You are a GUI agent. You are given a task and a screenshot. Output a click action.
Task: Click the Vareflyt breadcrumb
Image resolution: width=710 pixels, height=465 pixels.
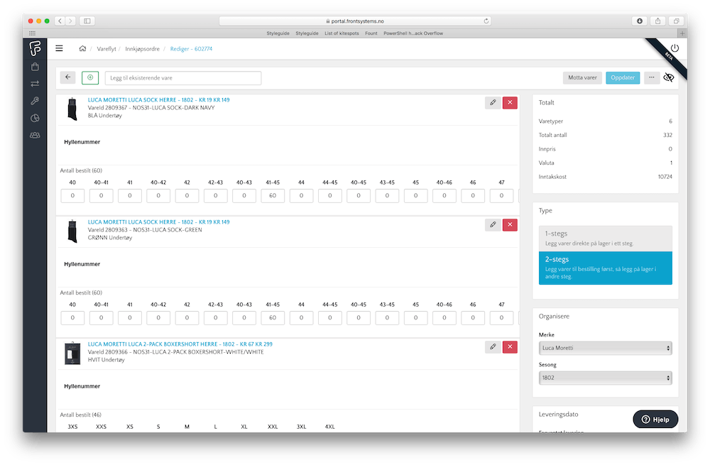click(106, 49)
